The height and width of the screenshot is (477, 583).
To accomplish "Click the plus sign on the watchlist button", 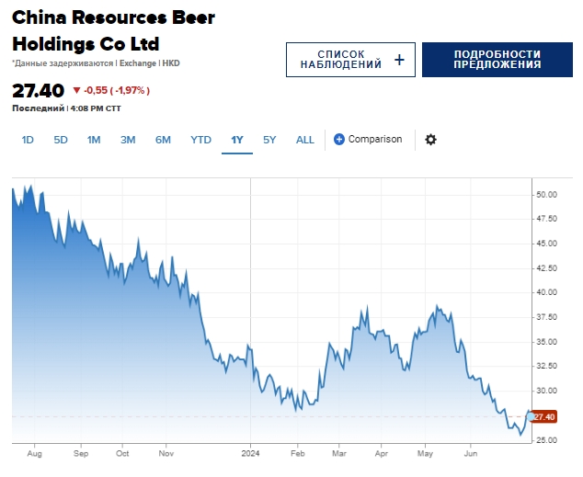I will [399, 60].
